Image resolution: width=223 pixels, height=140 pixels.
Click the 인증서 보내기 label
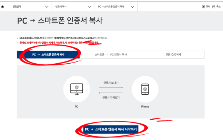tap(111, 83)
